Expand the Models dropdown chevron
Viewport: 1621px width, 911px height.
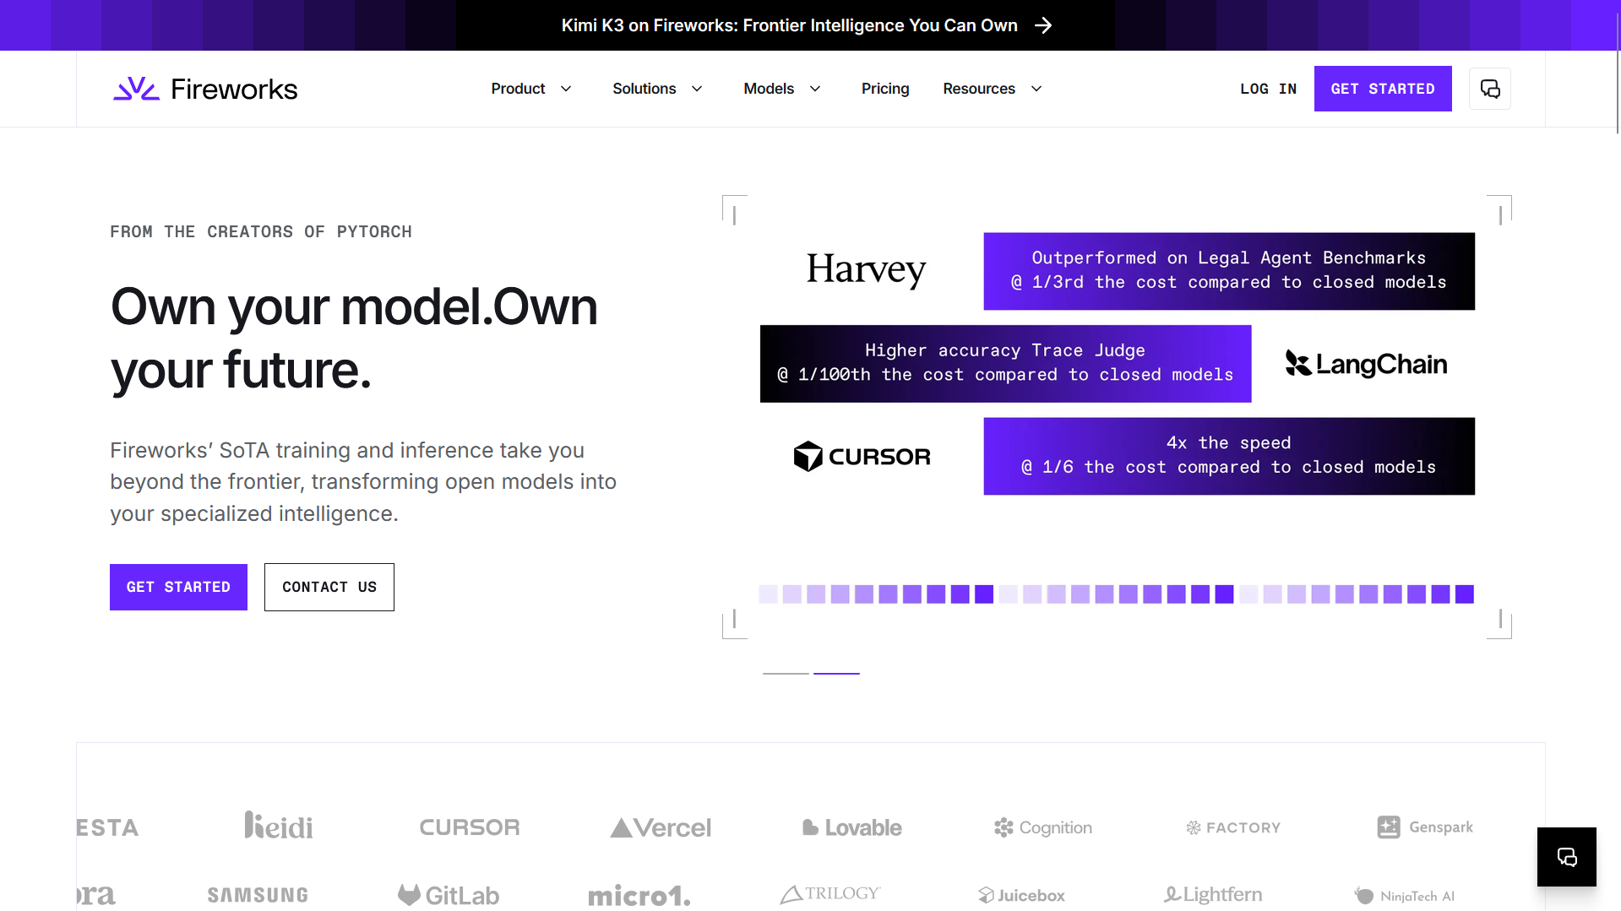click(x=815, y=89)
